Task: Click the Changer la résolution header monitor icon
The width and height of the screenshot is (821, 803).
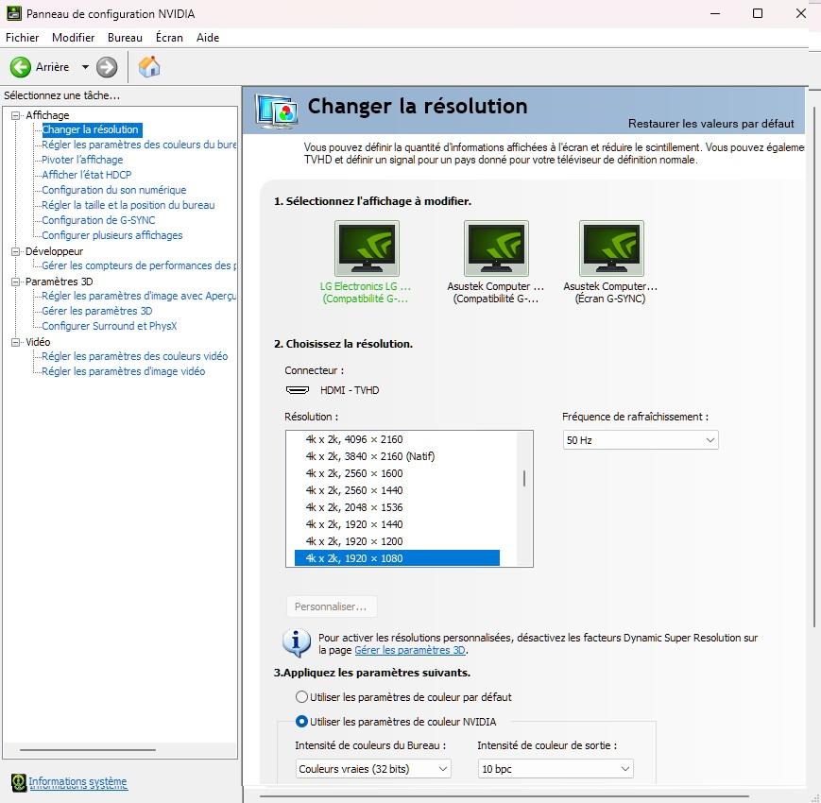Action: (277, 111)
